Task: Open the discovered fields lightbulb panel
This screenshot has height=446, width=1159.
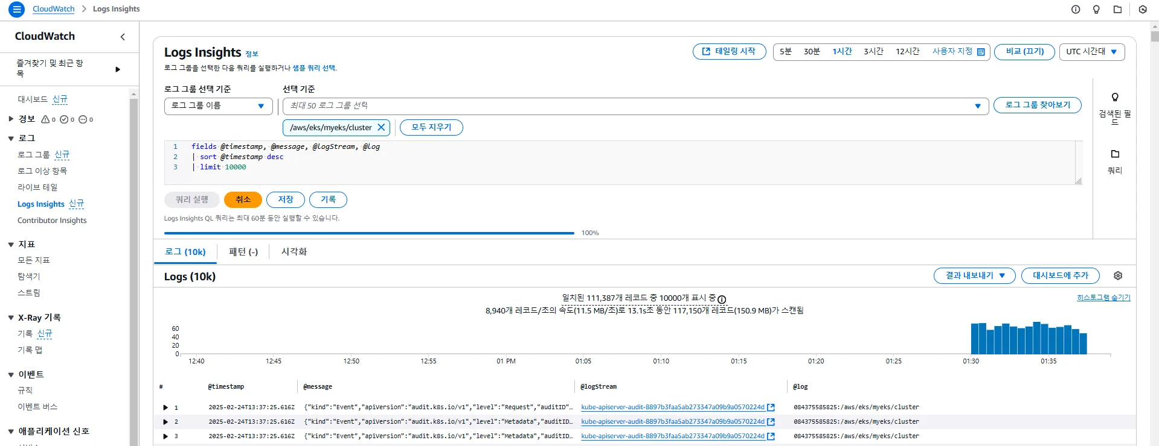Action: (1115, 97)
